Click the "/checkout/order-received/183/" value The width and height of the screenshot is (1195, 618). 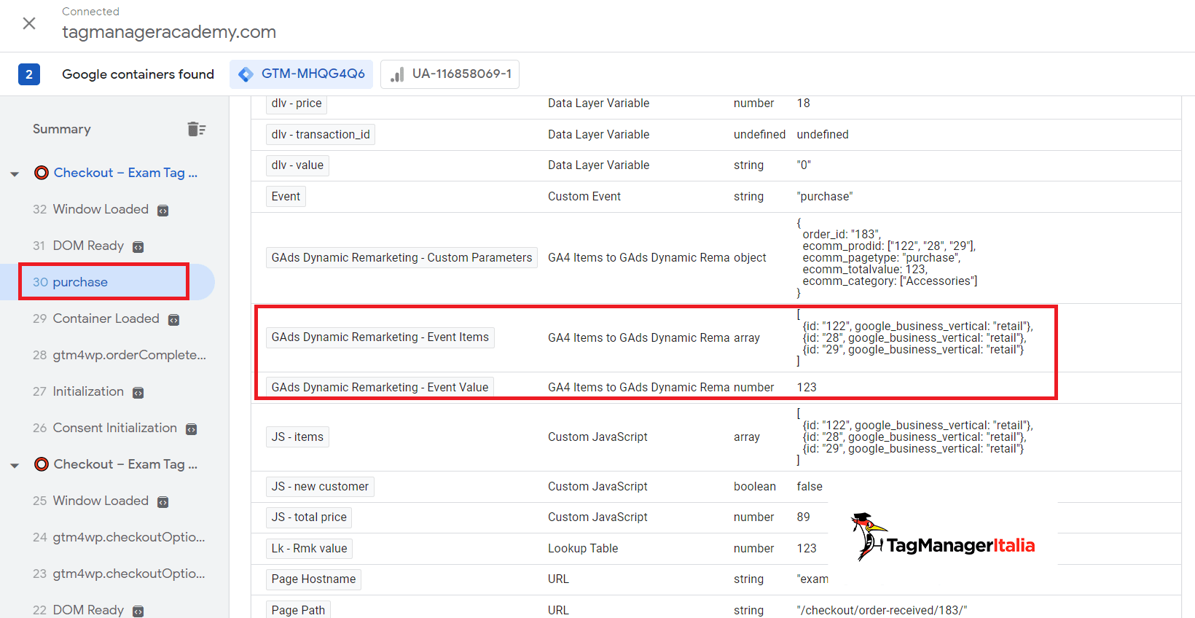(882, 610)
